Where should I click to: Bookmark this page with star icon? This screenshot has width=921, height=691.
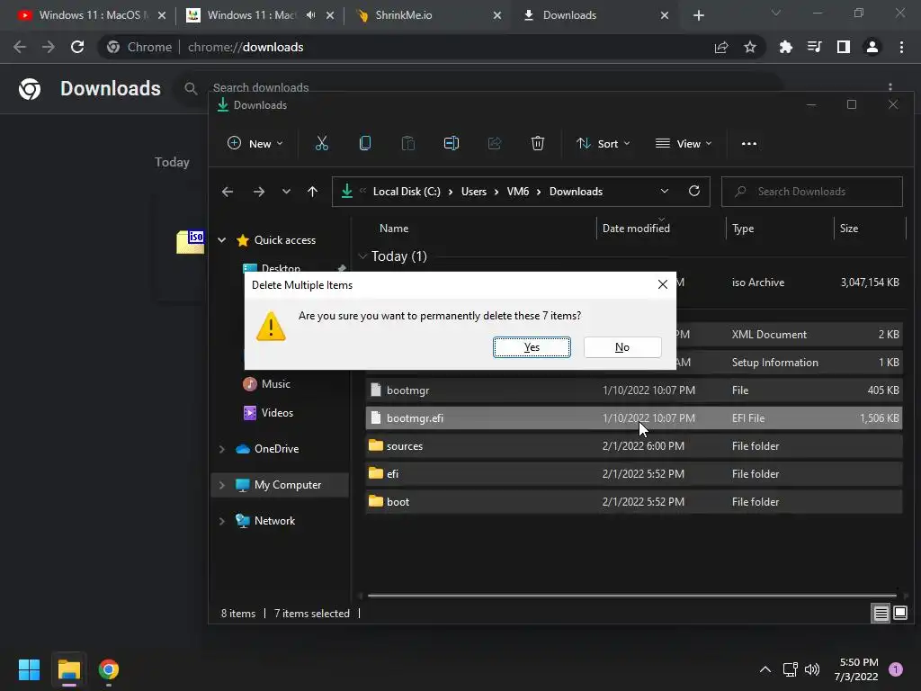pyautogui.click(x=750, y=47)
